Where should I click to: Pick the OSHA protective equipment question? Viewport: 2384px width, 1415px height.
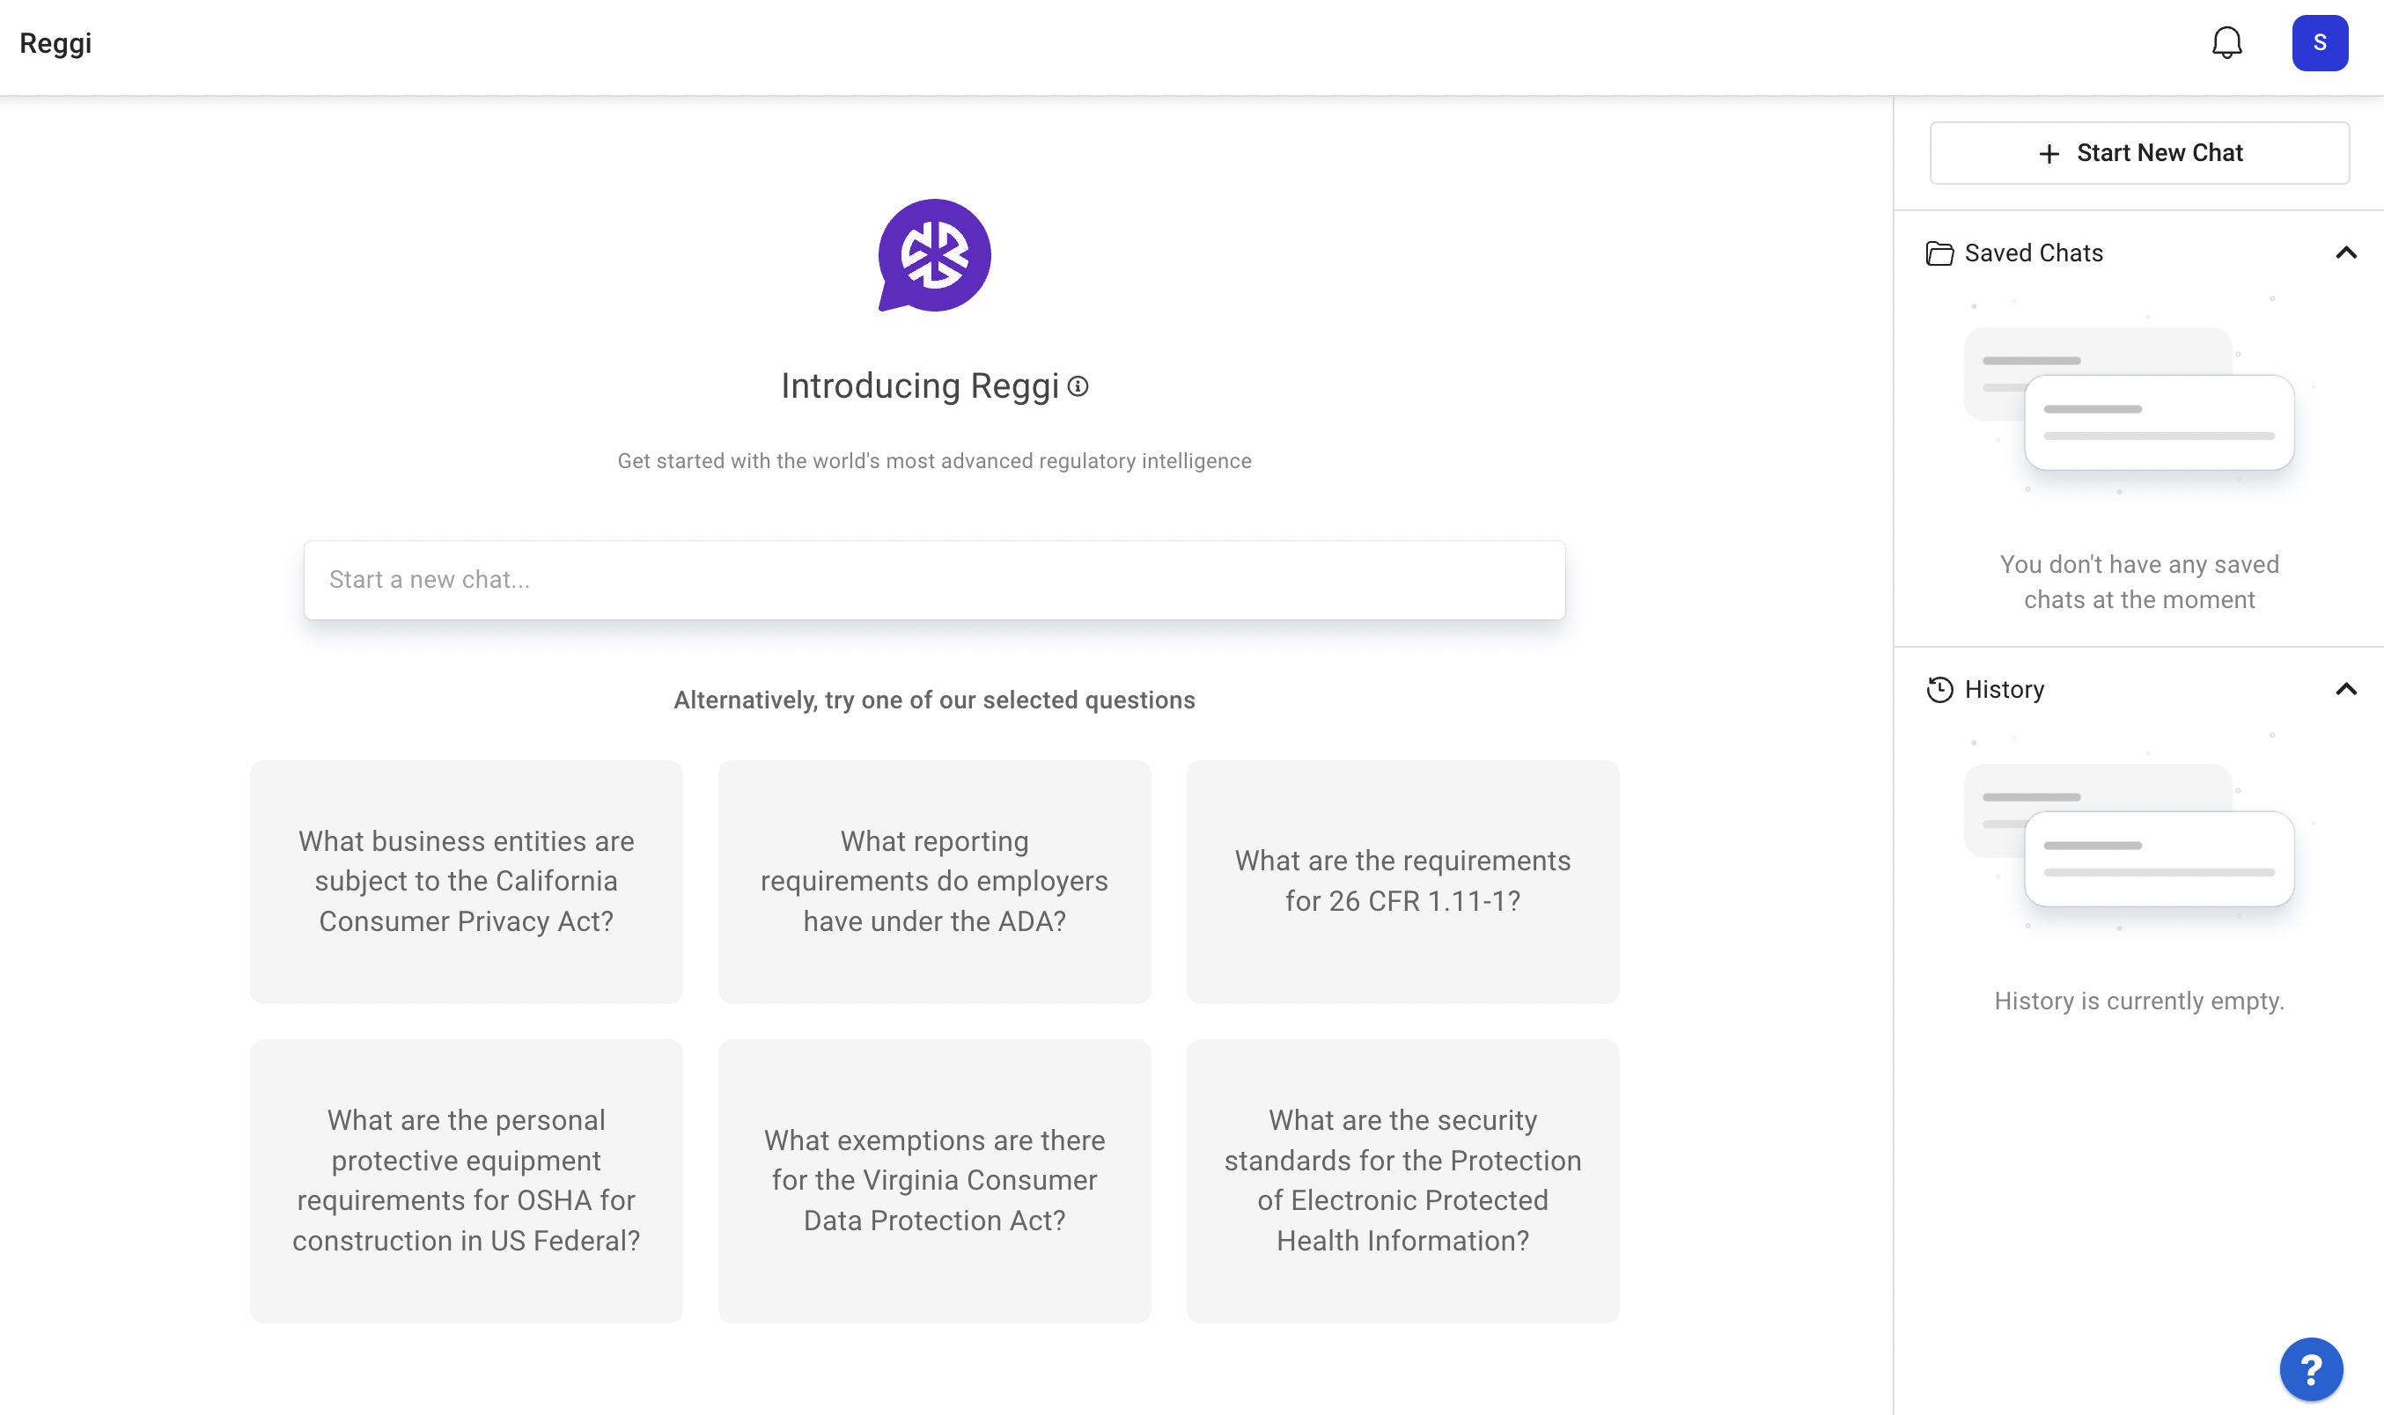click(x=466, y=1180)
